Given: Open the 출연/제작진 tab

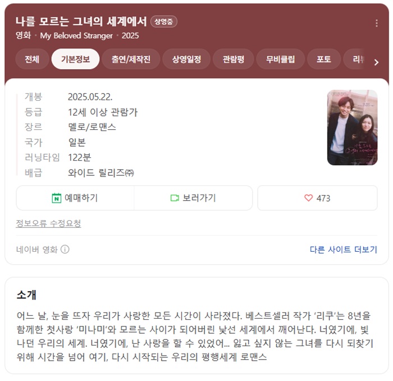Looking at the screenshot, I should [131, 59].
